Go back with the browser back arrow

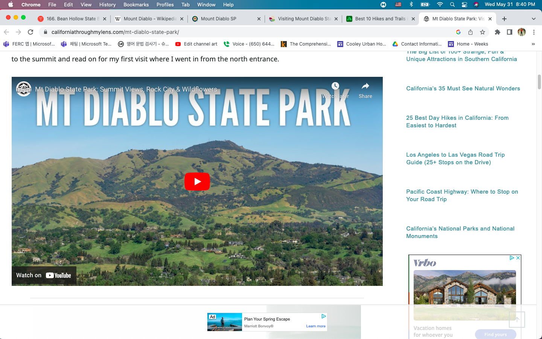6,32
